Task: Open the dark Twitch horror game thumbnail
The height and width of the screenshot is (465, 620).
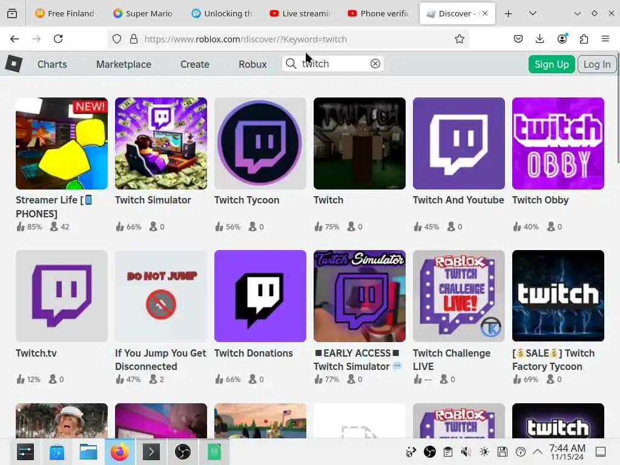Action: [360, 143]
